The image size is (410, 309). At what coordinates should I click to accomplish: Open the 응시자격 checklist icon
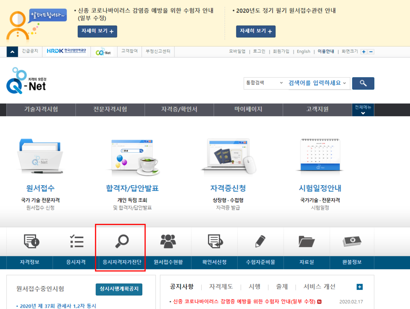[76, 242]
